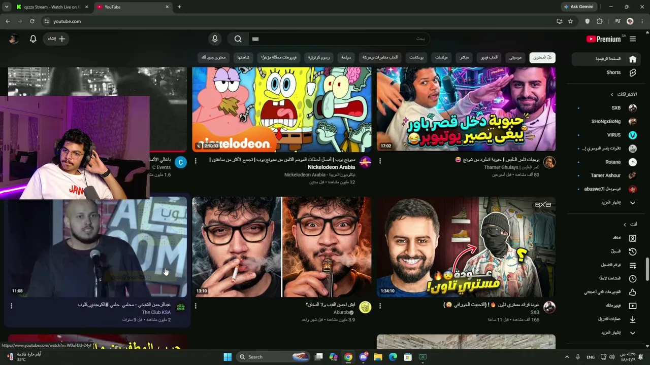This screenshot has width=650, height=365.
Task: Select the 'مباشر' filter chip
Action: (x=464, y=58)
